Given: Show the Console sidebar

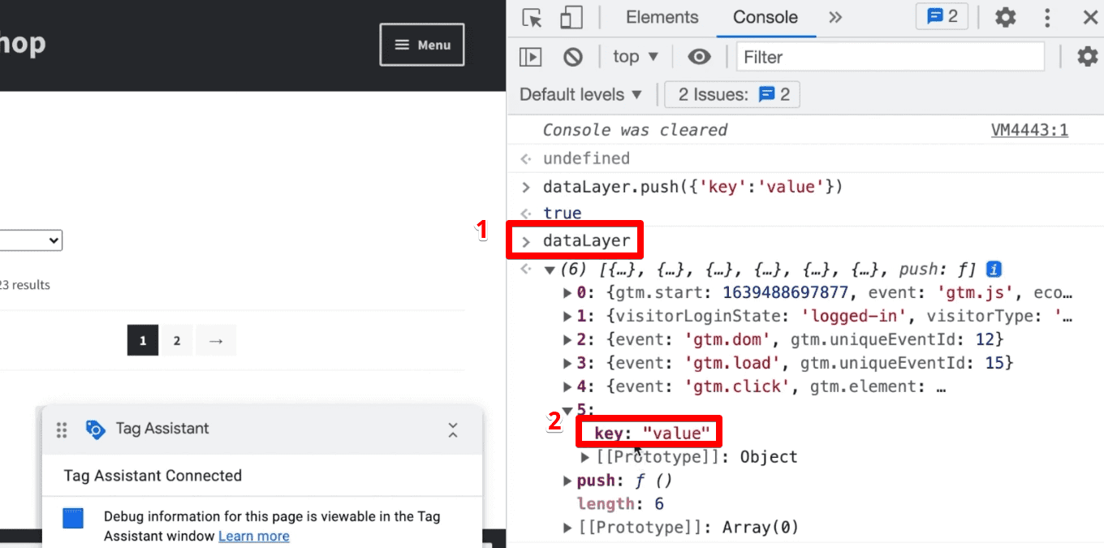Looking at the screenshot, I should pos(530,56).
